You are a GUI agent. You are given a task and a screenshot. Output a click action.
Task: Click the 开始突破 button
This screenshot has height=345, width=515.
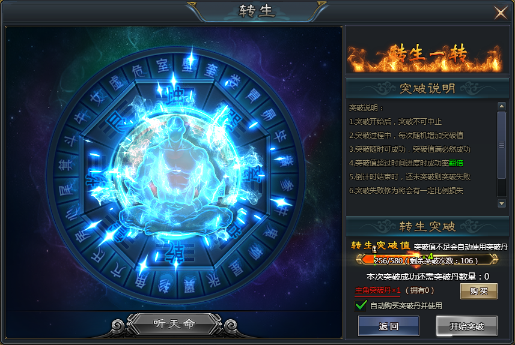466,326
